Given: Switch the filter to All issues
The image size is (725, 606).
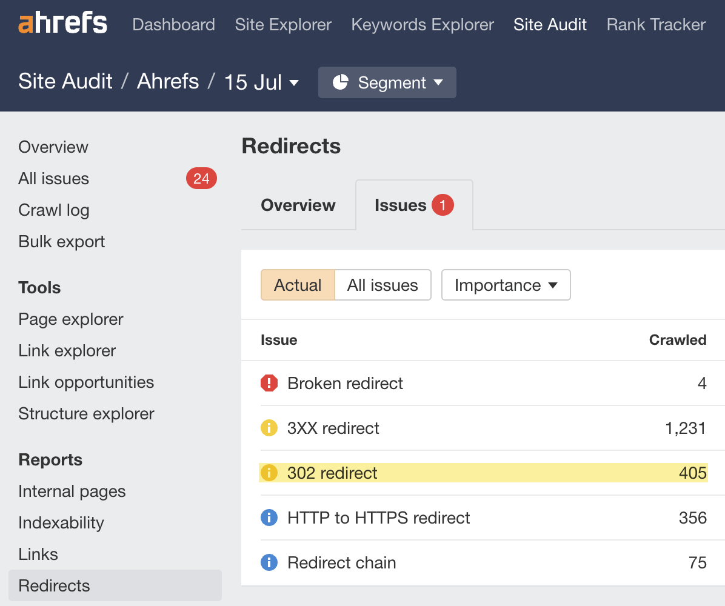Looking at the screenshot, I should [x=383, y=285].
